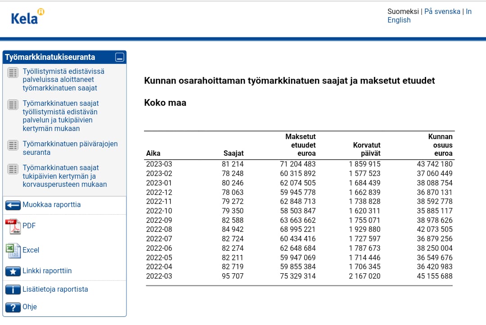Switch language to På svenska
486x325 pixels.
click(x=442, y=11)
